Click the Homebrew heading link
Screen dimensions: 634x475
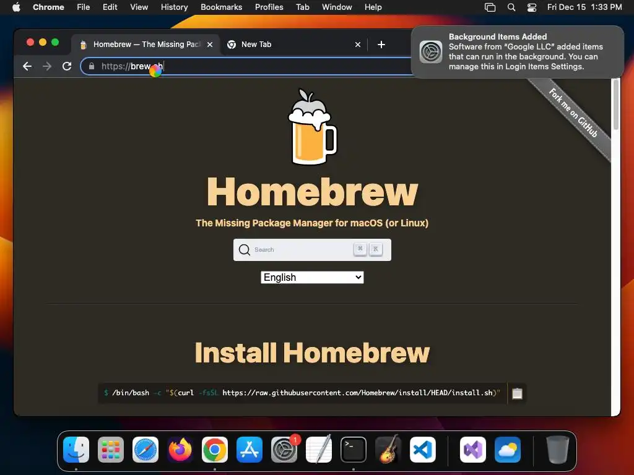312,192
